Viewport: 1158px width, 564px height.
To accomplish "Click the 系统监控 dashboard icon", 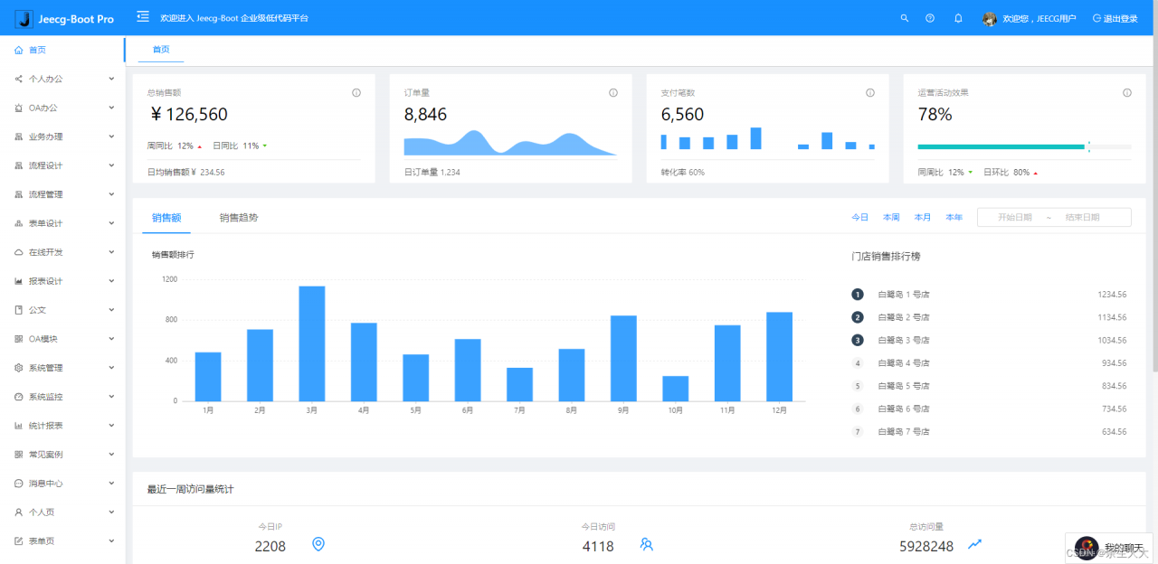I will [19, 397].
